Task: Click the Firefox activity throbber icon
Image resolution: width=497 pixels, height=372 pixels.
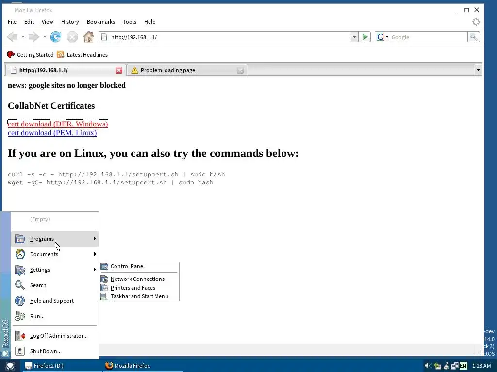Action: click(476, 22)
